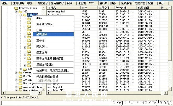173x106 pixels.
Task: Choose 拷贝到... in the context menu
Action: point(53,46)
